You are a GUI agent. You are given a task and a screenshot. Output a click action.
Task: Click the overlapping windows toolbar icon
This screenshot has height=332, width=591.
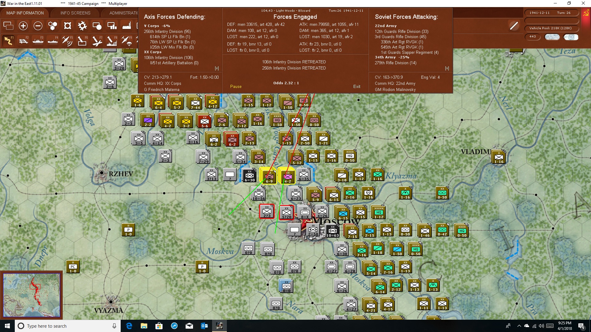[8, 26]
